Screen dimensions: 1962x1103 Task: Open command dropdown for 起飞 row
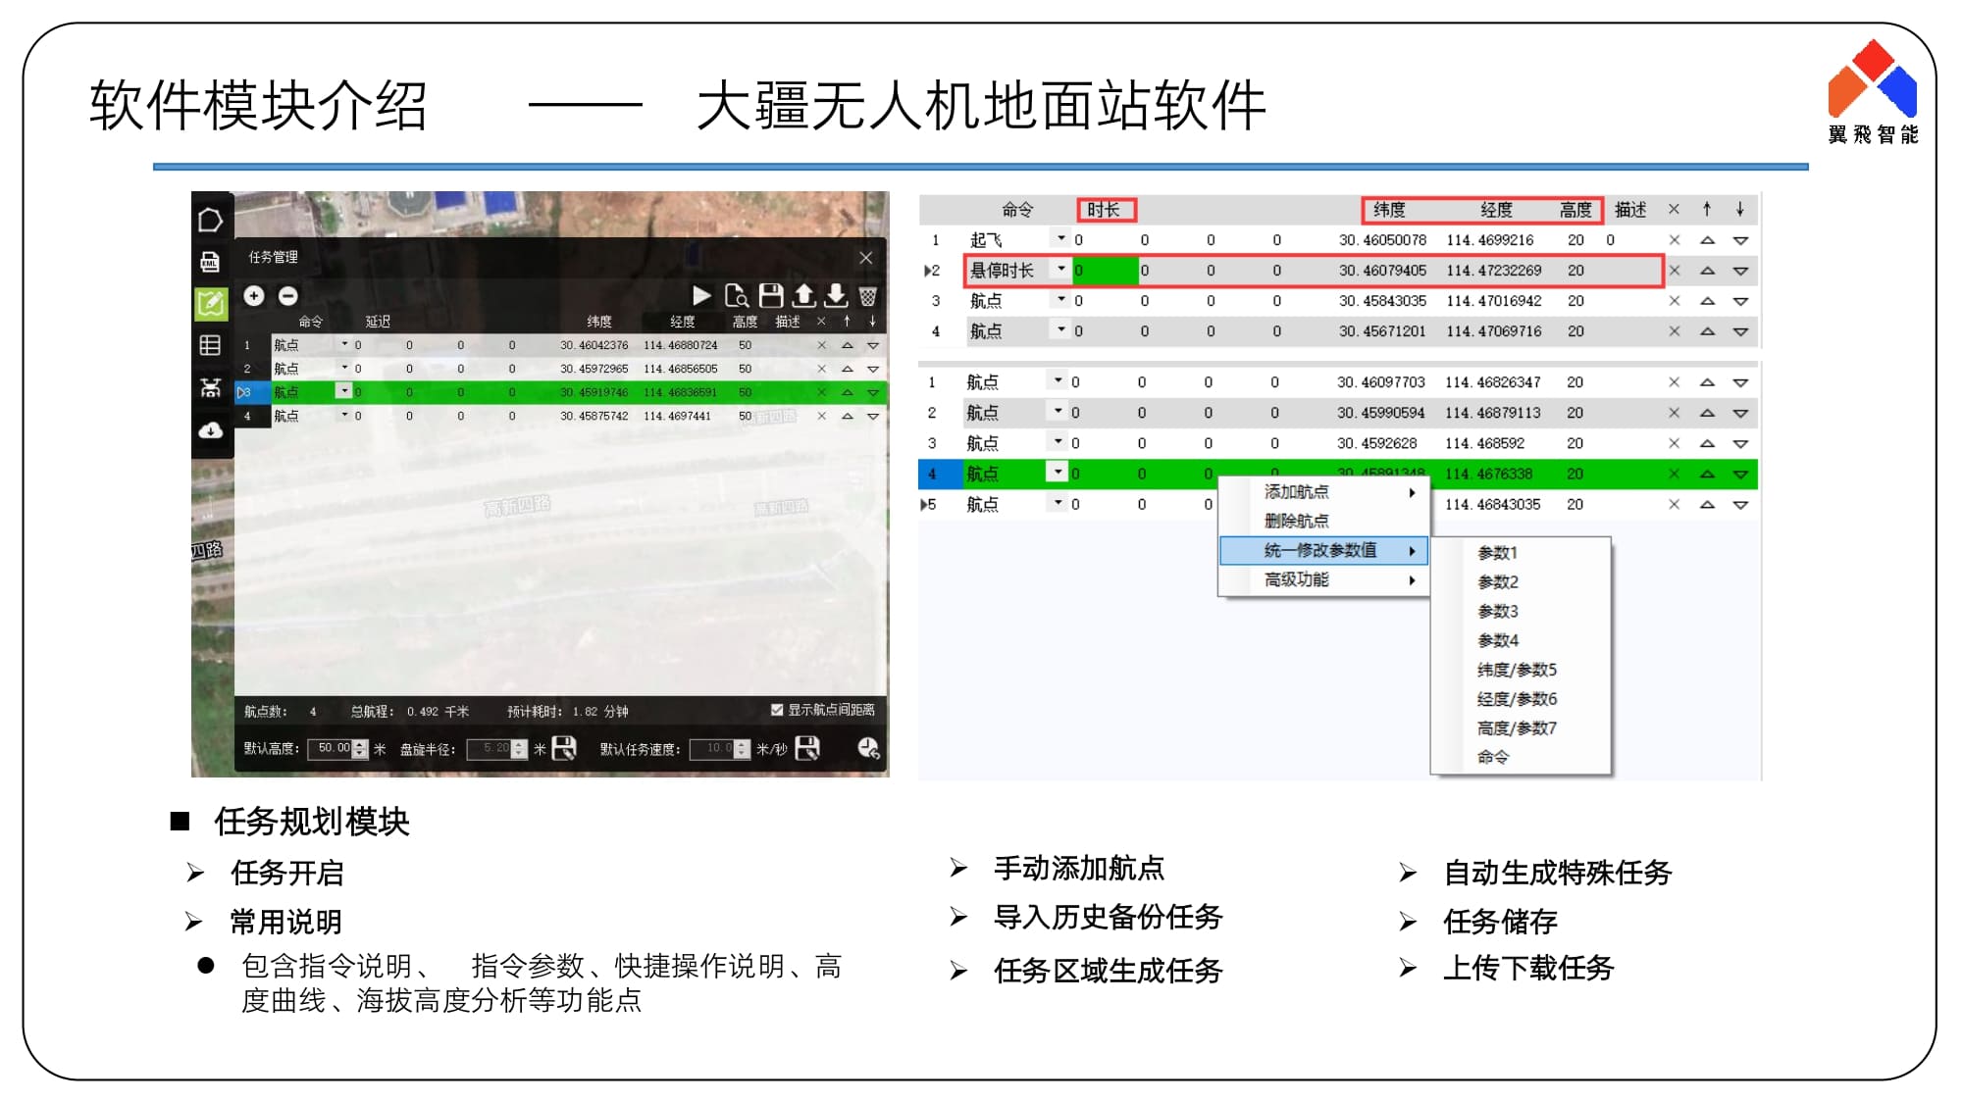pyautogui.click(x=1060, y=238)
